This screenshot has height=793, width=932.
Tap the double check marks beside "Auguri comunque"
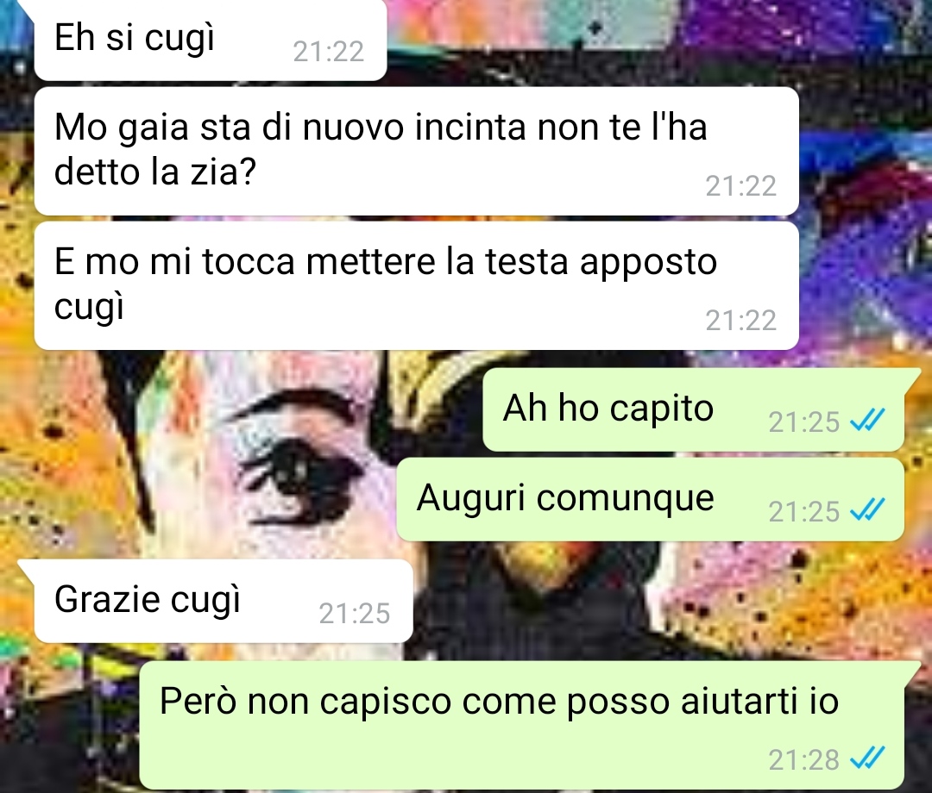pyautogui.click(x=867, y=510)
